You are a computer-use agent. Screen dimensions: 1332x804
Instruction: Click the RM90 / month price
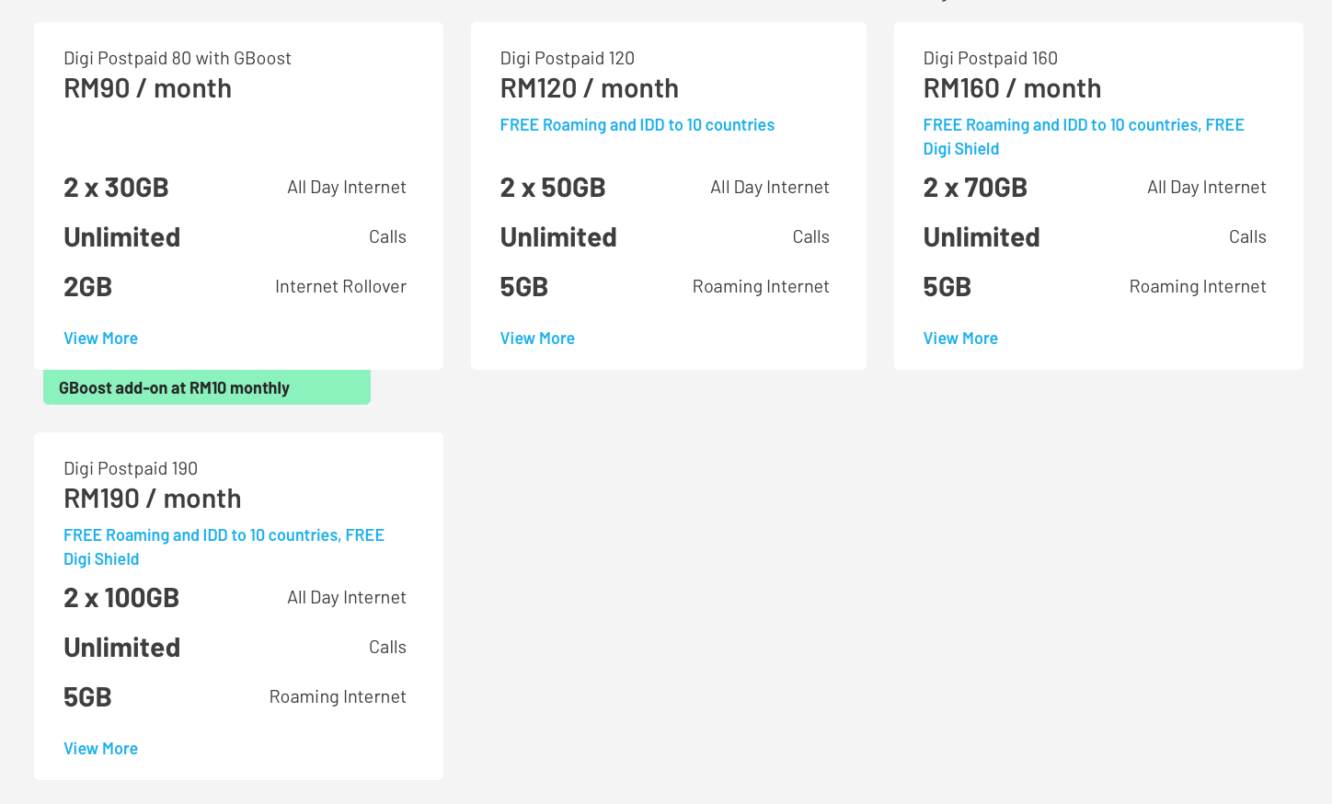147,88
